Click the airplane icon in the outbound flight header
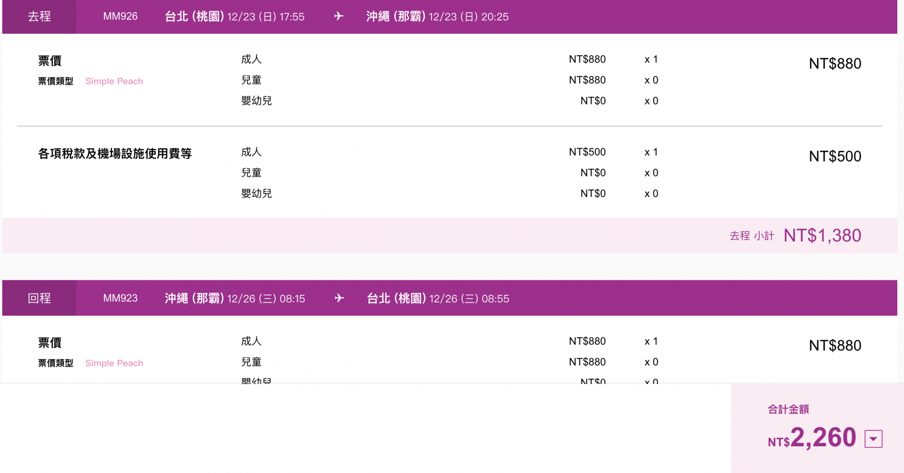The height and width of the screenshot is (473, 904). pos(339,17)
